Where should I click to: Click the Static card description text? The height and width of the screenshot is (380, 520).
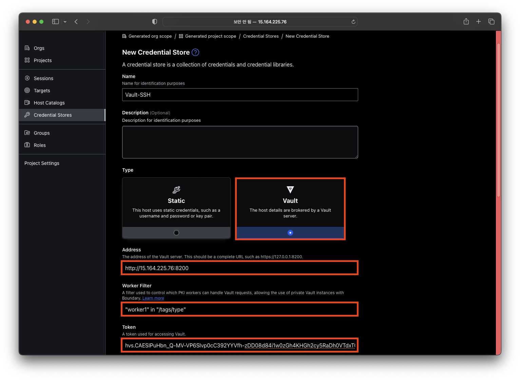tap(176, 213)
